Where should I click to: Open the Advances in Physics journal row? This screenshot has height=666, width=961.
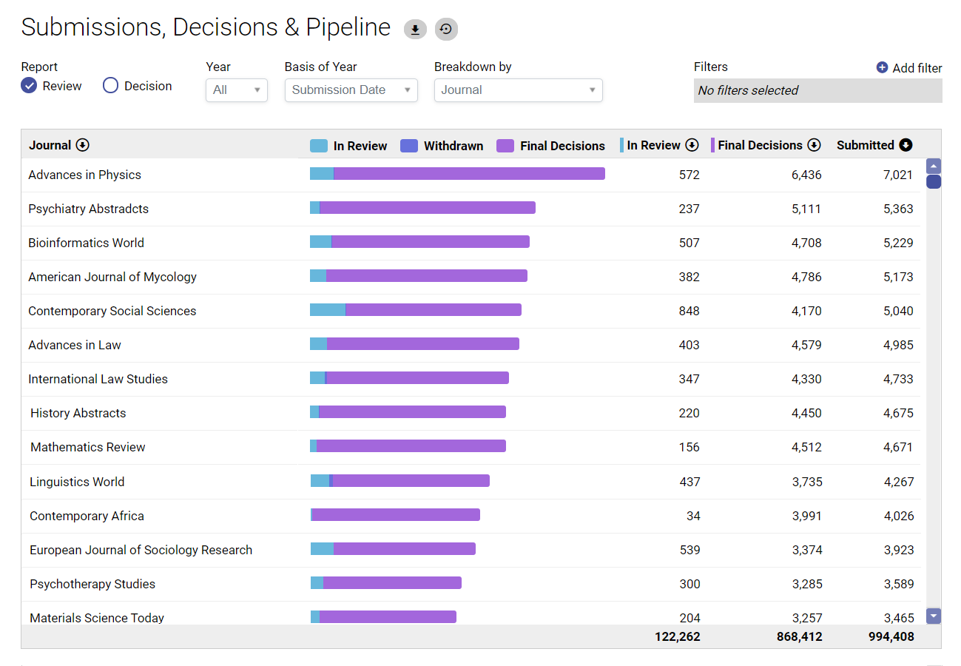[x=84, y=175]
